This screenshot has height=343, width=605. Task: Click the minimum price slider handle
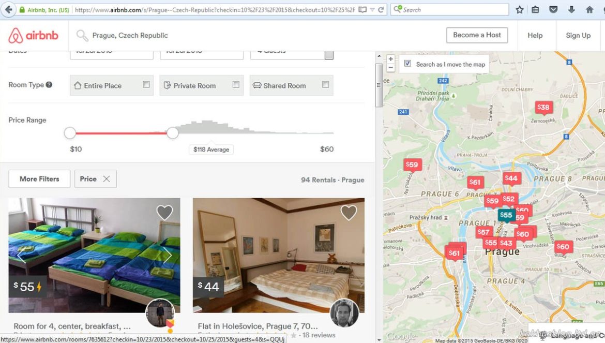tap(70, 133)
